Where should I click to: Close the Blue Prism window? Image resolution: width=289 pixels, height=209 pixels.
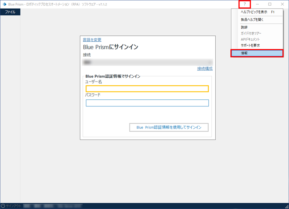(x=282, y=4)
